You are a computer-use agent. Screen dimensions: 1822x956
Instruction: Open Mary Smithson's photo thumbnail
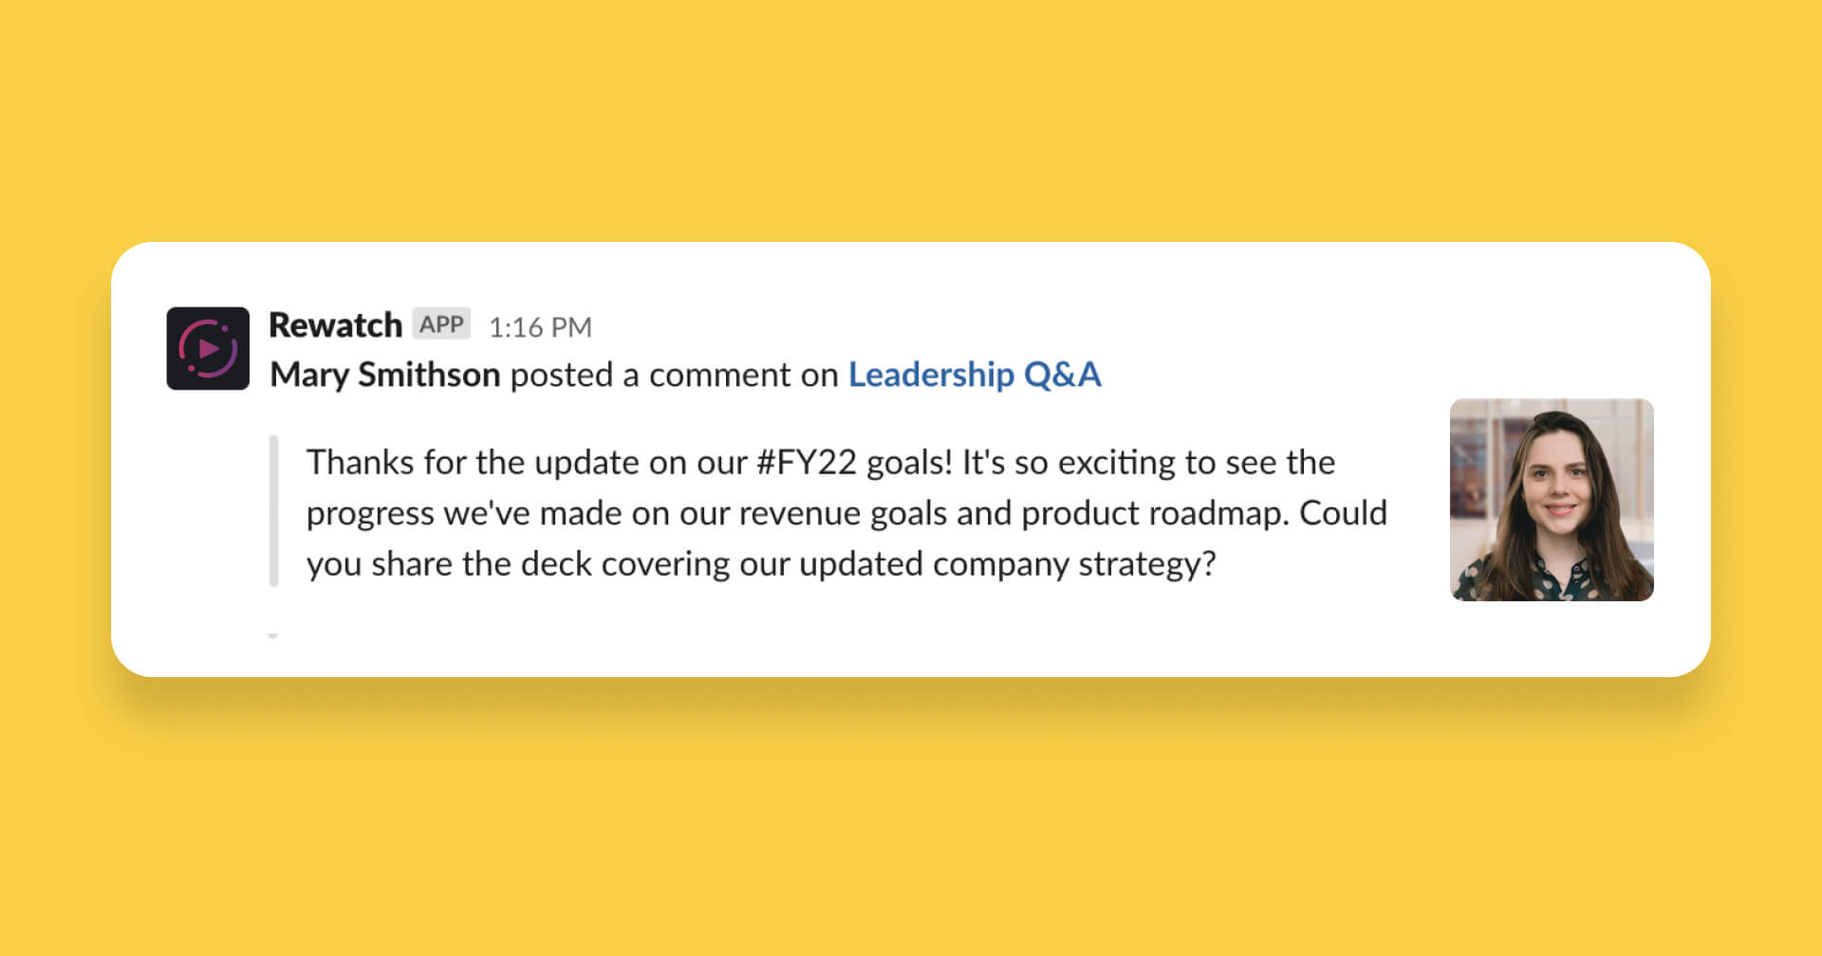click(1552, 500)
